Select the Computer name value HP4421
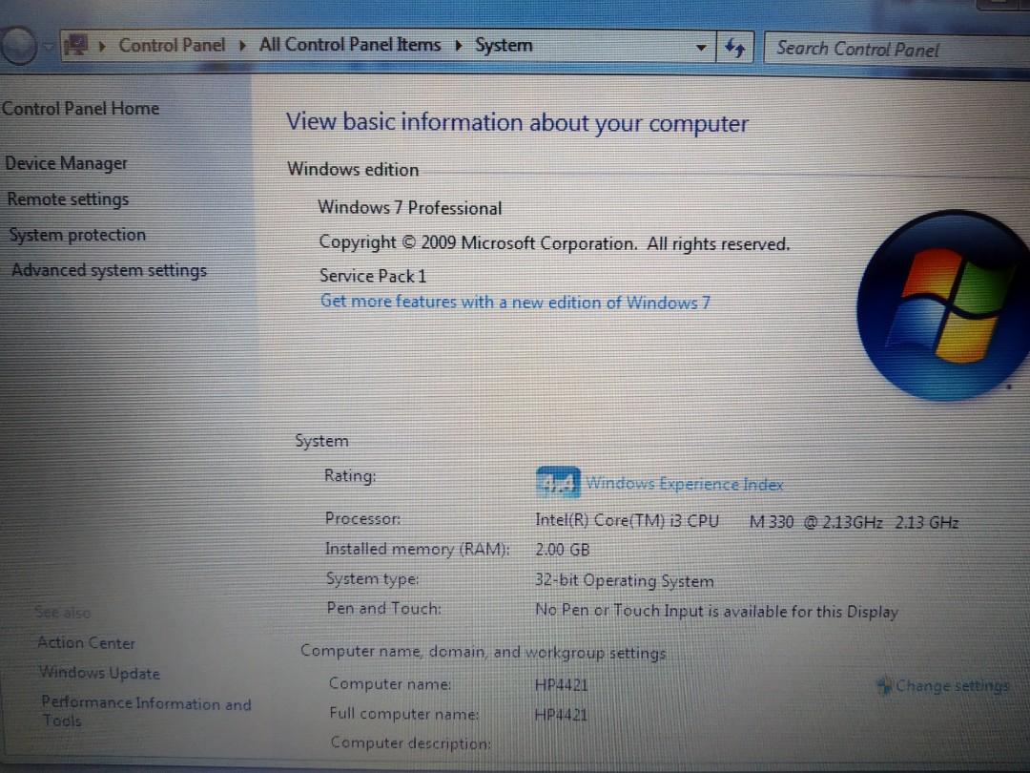This screenshot has width=1030, height=773. tap(561, 685)
